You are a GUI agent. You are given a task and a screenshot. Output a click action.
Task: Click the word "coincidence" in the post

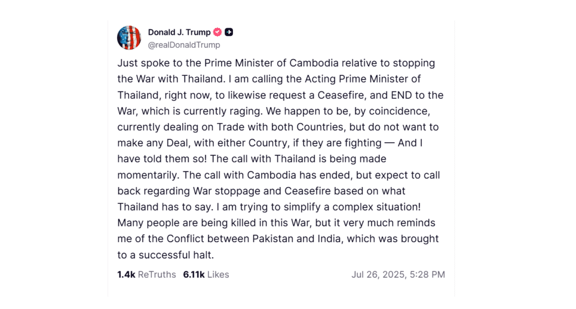pos(389,111)
